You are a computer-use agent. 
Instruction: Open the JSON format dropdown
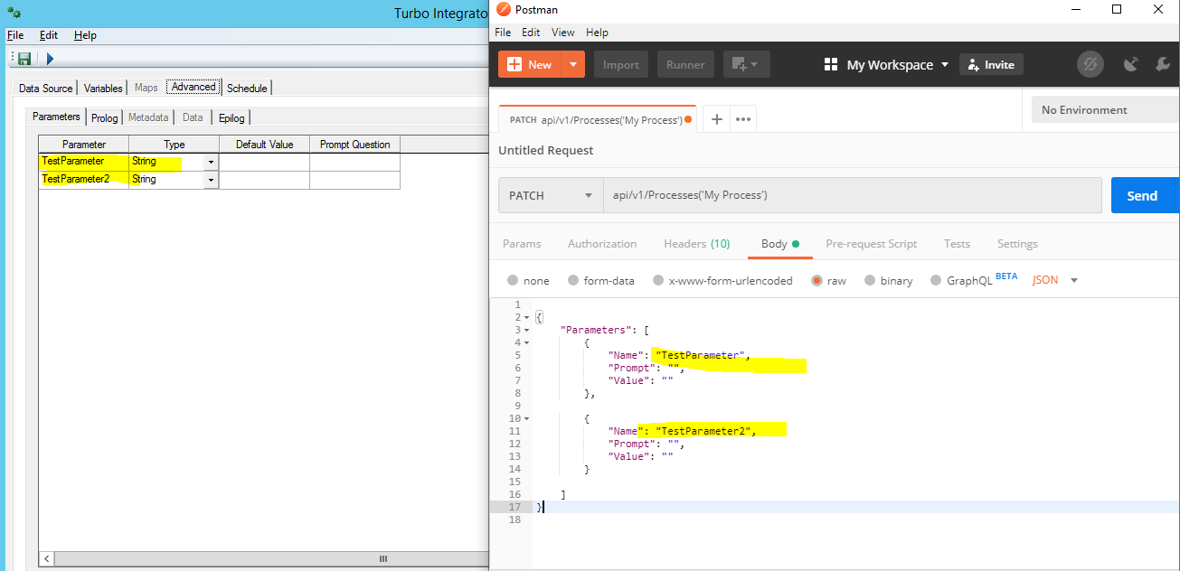pos(1055,280)
